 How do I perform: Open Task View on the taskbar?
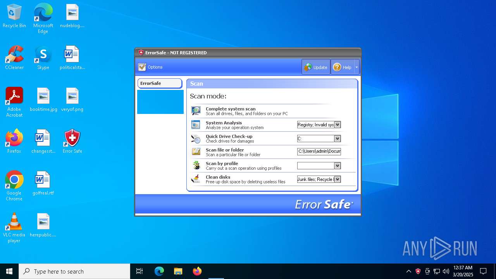(x=139, y=271)
